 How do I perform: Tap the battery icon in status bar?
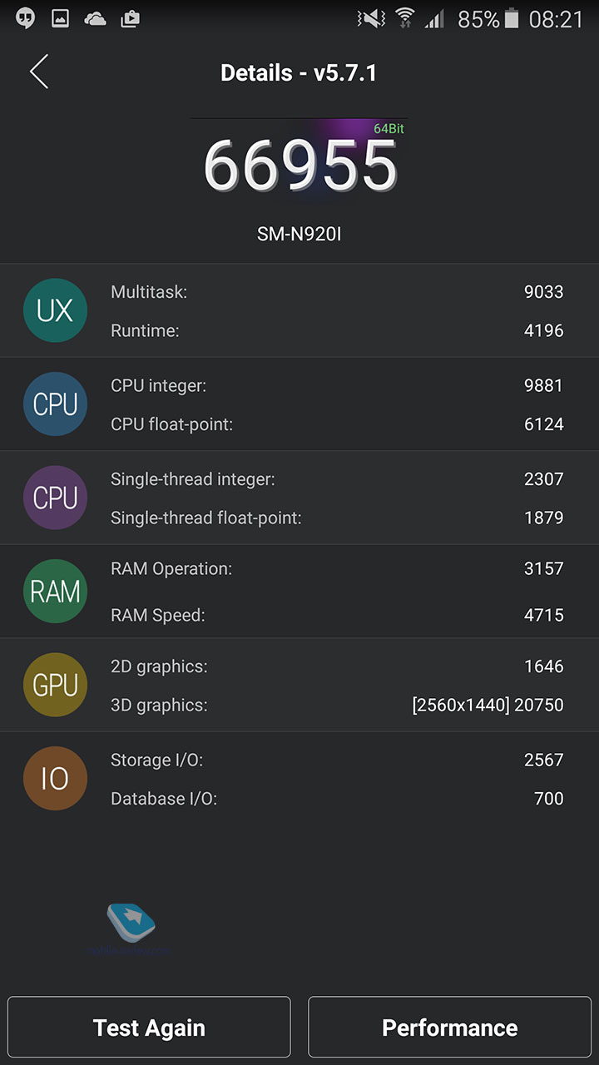point(512,18)
